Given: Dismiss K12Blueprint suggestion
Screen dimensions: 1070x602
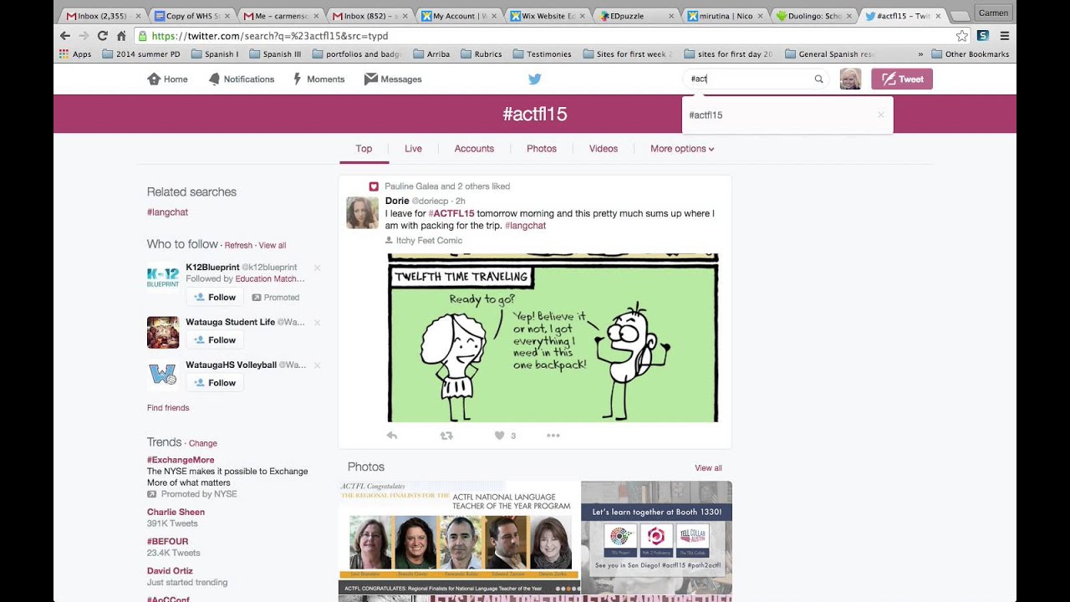Looking at the screenshot, I should tap(317, 268).
